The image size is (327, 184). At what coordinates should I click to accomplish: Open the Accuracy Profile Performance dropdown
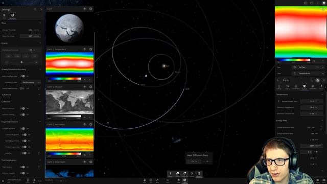(x=31, y=82)
